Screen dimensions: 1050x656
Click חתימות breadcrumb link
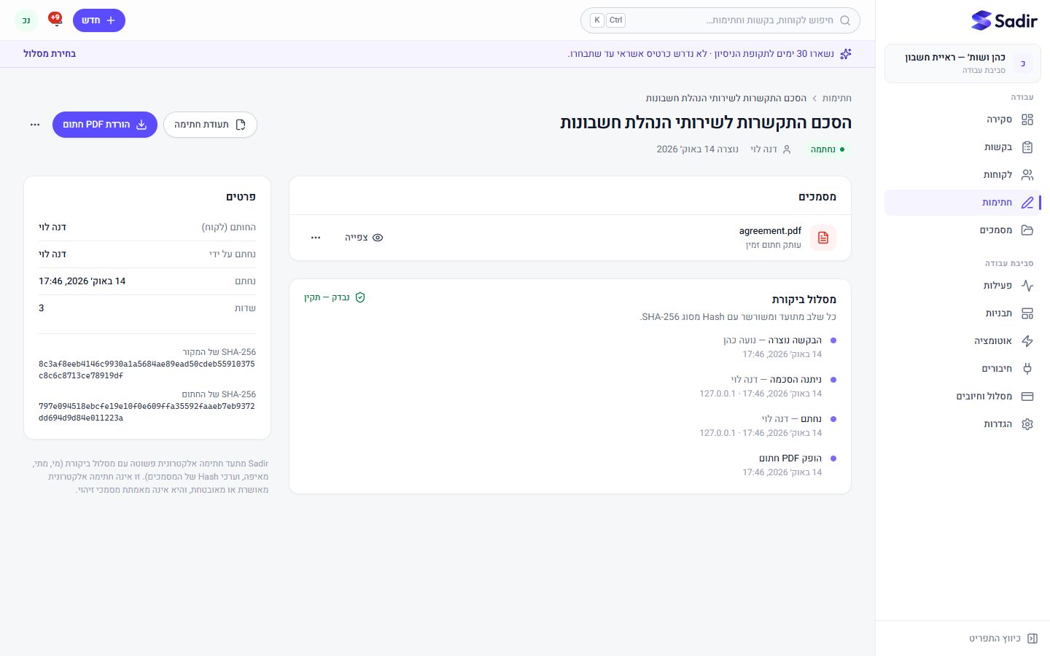837,98
